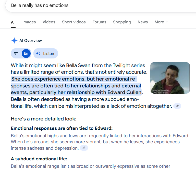
Task: Click the search box with Bella query
Action: (101, 6)
